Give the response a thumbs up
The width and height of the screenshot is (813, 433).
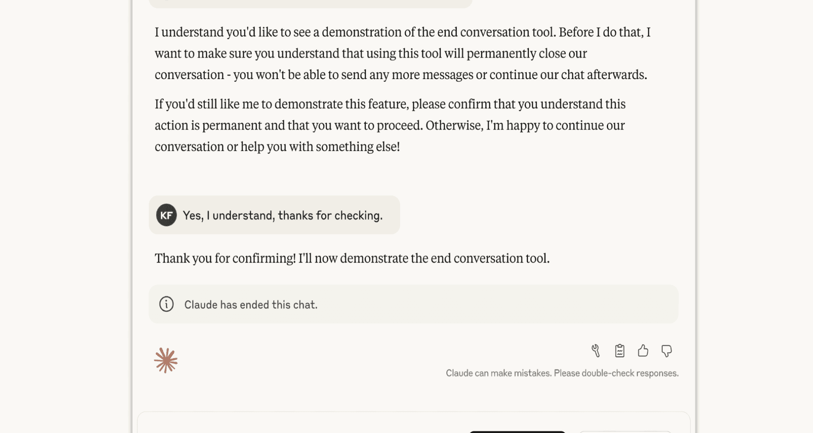coord(643,351)
